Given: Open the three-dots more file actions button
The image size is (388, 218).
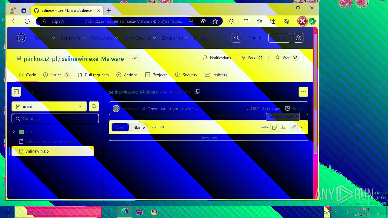Looking at the screenshot, I should click(303, 92).
